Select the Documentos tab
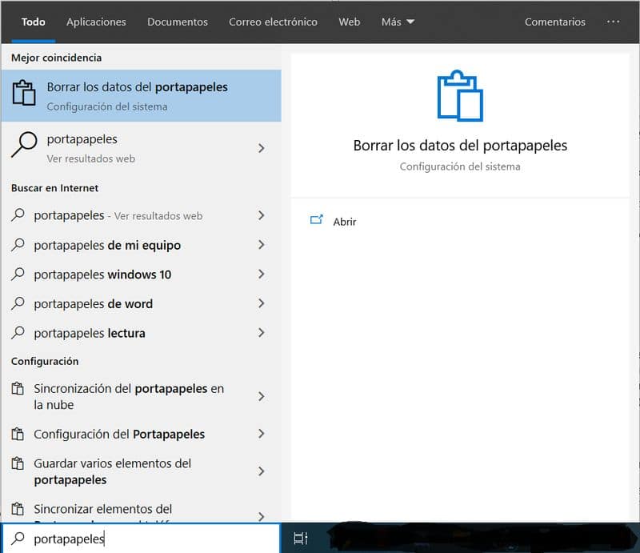The height and width of the screenshot is (553, 640). 177,22
